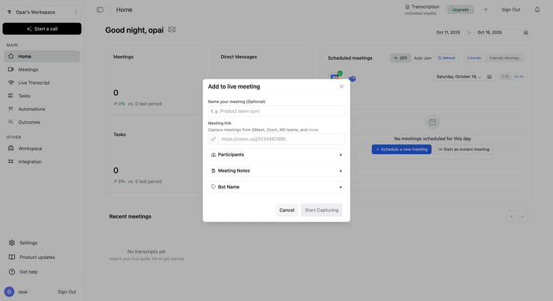Click the Start Capturing button
The width and height of the screenshot is (553, 301).
coord(321,210)
